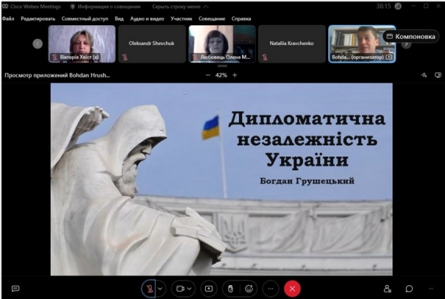
Task: Click the raise hand icon
Action: 229,288
